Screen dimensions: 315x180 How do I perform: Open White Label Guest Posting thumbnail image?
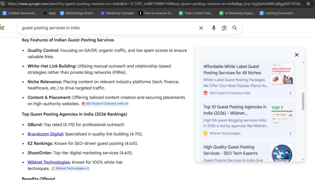tap(282, 74)
